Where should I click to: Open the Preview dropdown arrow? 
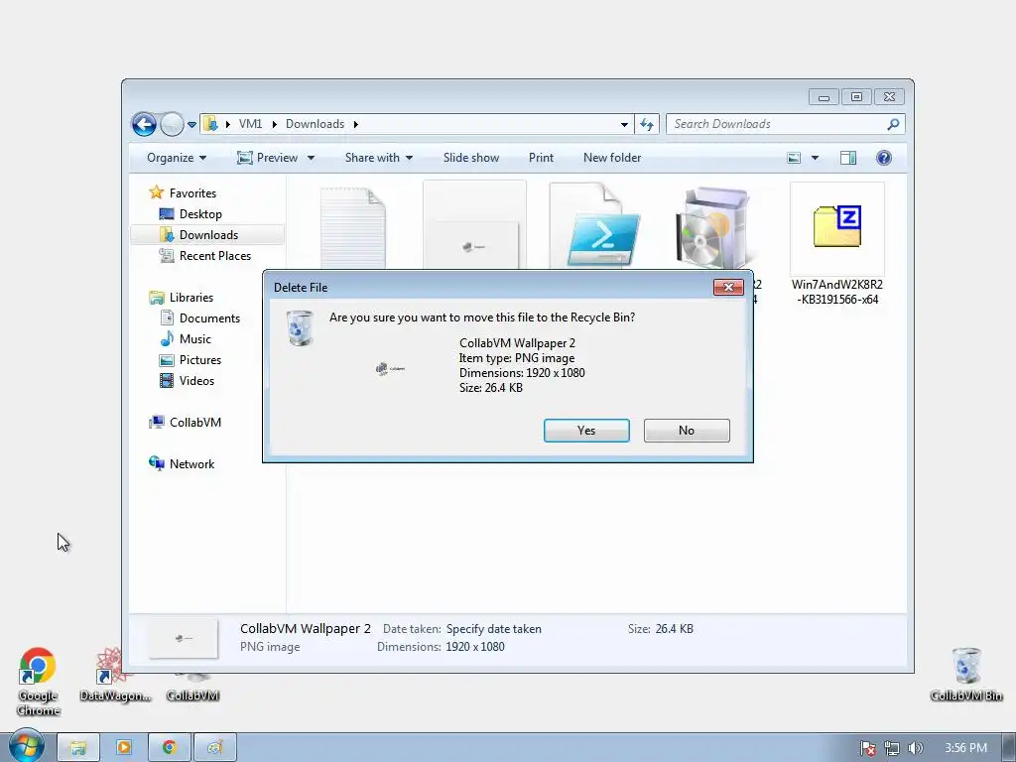[x=311, y=158]
